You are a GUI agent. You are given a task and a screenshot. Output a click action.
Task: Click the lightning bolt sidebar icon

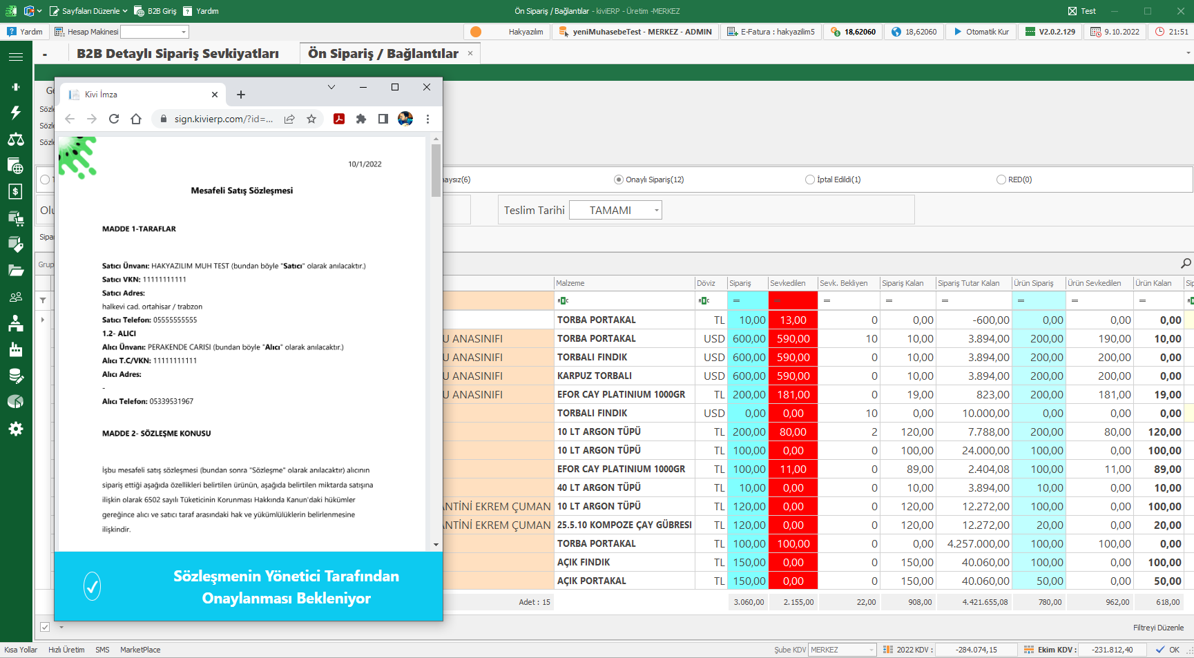[x=15, y=113]
